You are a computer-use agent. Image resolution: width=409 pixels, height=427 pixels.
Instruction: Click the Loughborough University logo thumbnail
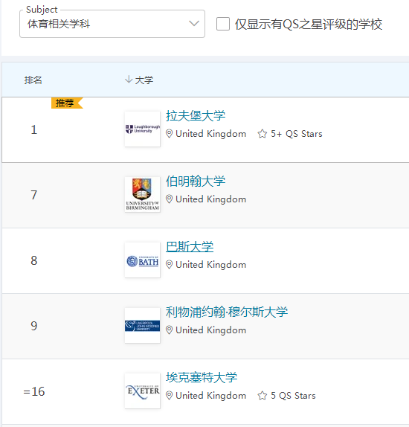(x=143, y=129)
